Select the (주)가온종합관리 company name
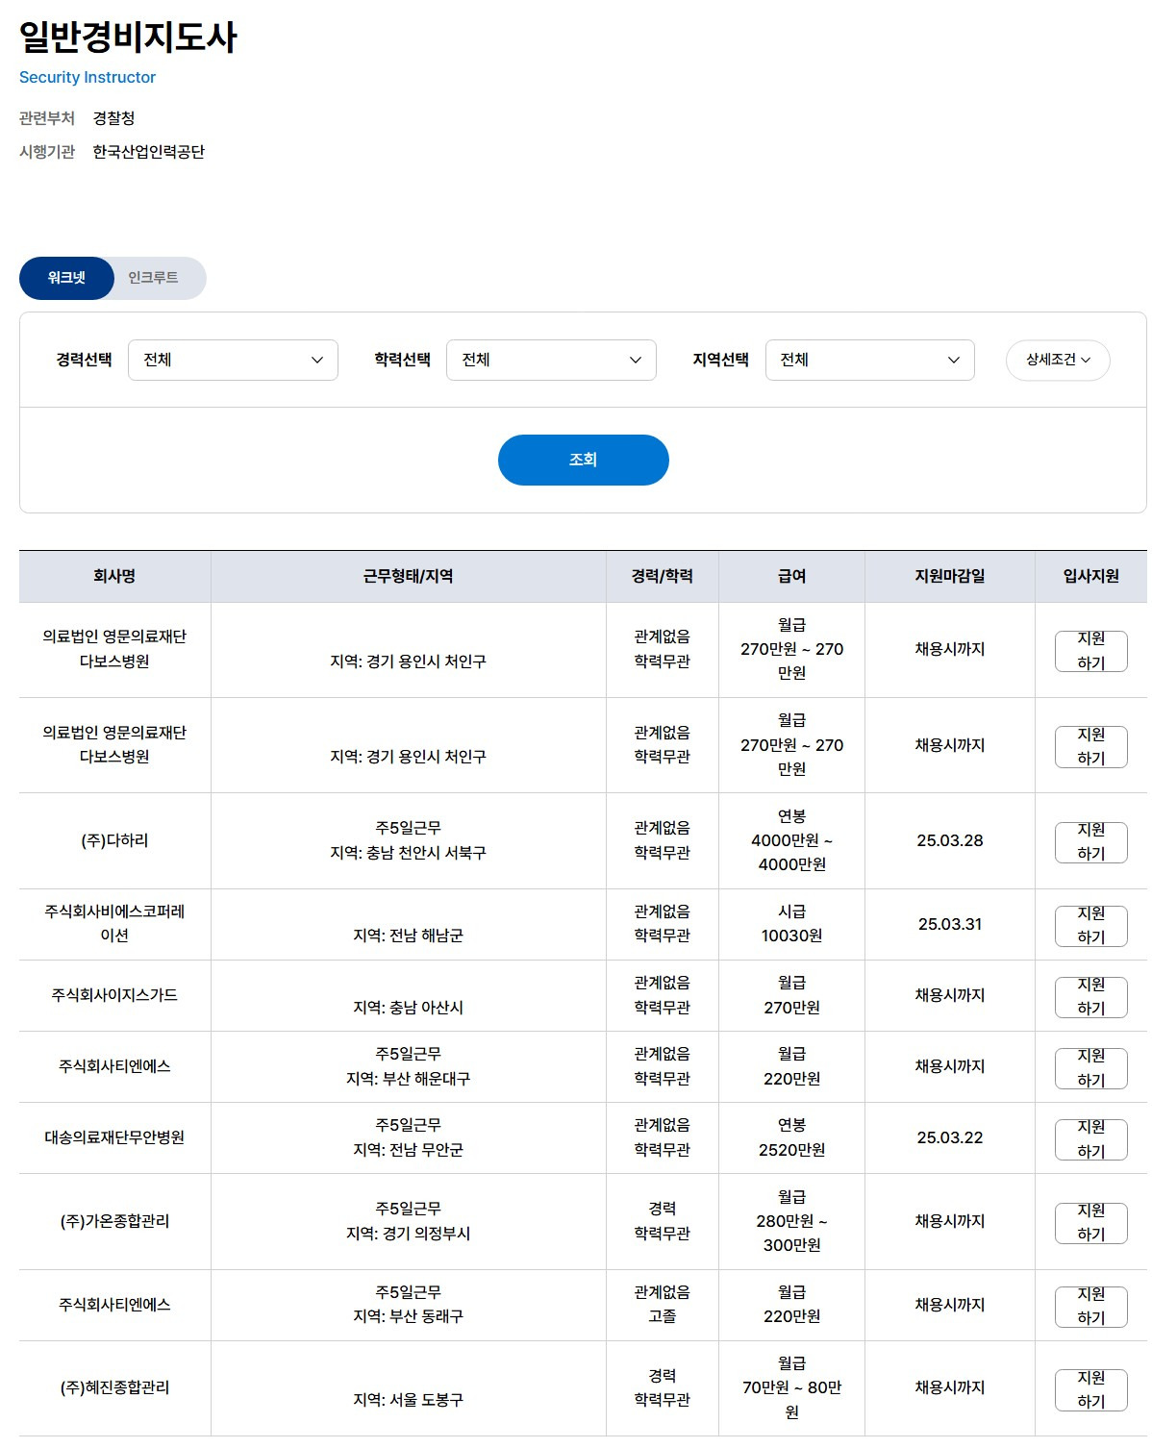 [x=114, y=1221]
